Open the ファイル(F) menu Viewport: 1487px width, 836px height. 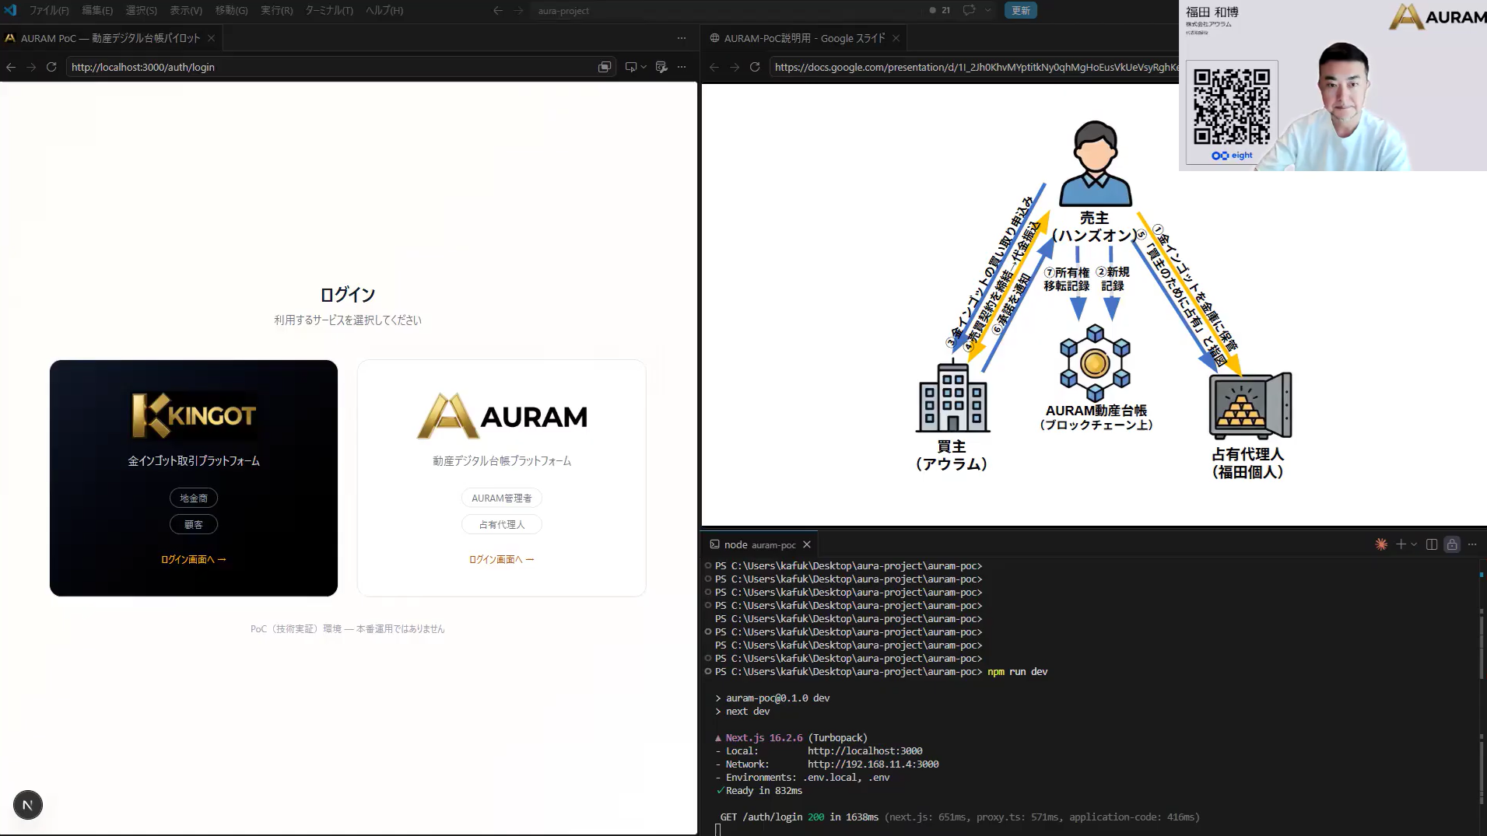pos(49,10)
